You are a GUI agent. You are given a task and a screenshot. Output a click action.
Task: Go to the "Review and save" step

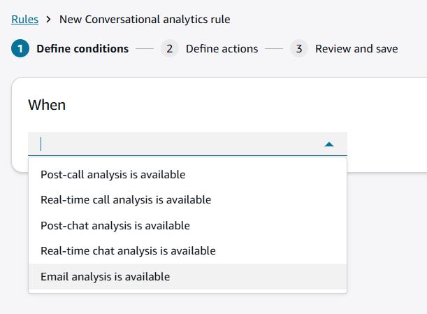click(356, 49)
